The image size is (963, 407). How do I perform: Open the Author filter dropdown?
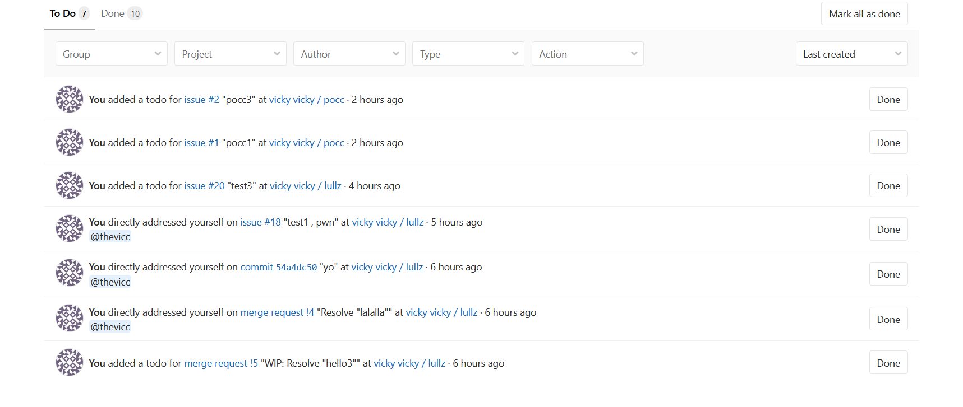(x=349, y=54)
